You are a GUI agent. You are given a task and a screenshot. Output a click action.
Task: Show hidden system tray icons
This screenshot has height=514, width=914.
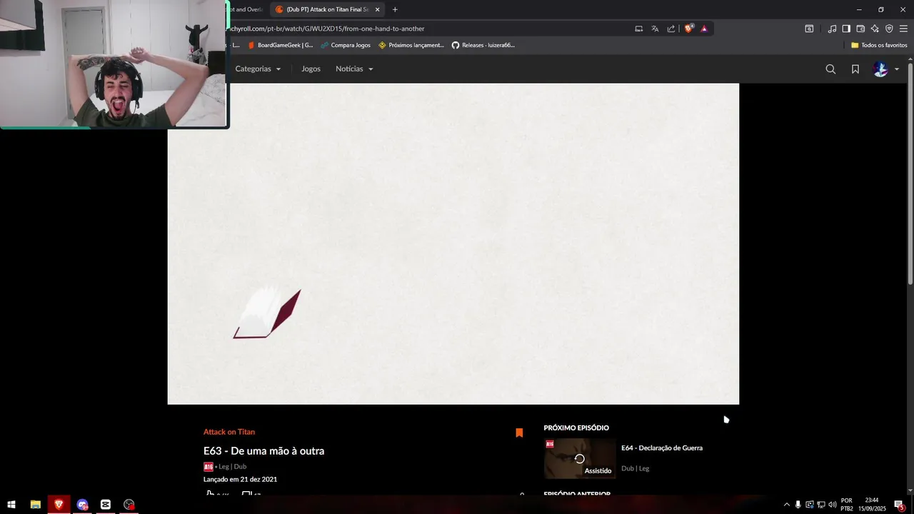click(787, 505)
